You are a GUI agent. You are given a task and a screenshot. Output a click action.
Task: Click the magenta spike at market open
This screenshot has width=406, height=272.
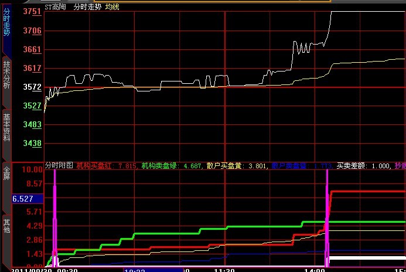point(54,217)
